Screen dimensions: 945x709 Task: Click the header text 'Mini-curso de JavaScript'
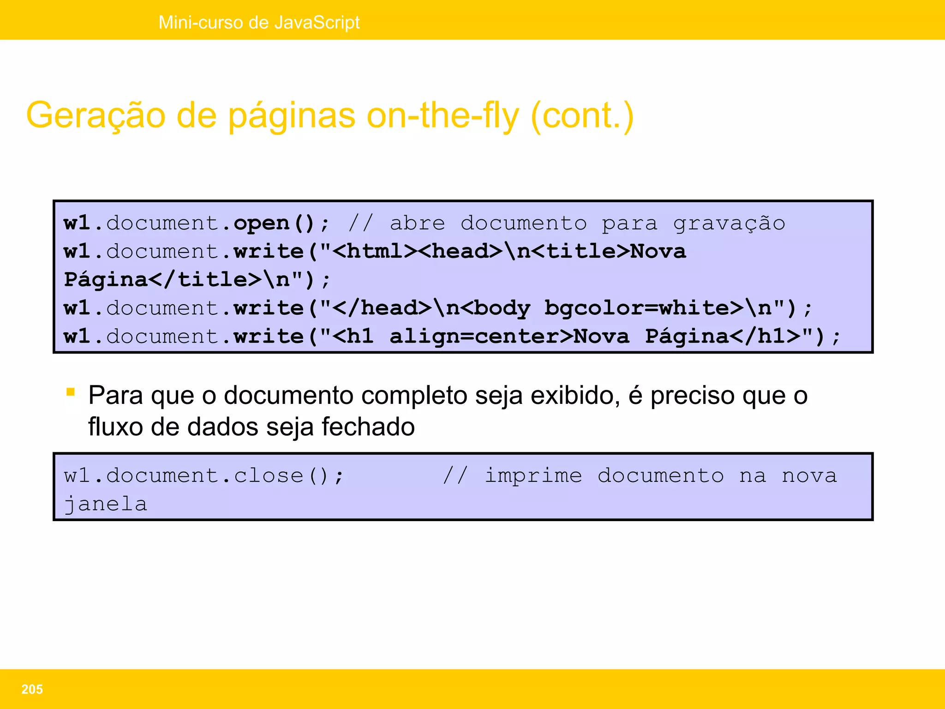pos(259,23)
